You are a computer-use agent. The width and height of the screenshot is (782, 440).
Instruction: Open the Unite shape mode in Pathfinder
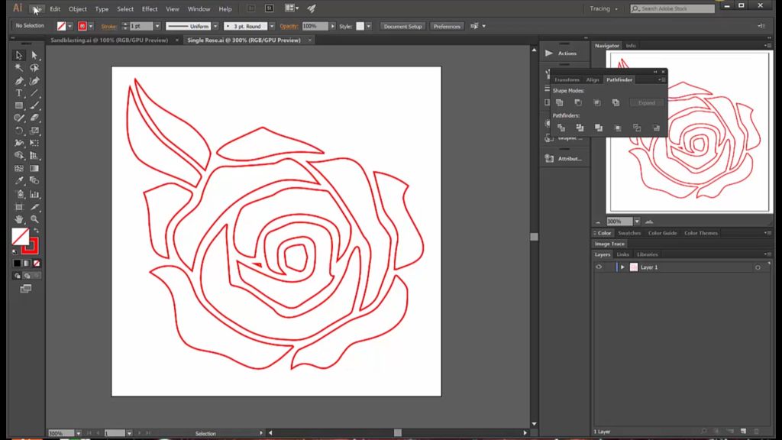(x=560, y=102)
